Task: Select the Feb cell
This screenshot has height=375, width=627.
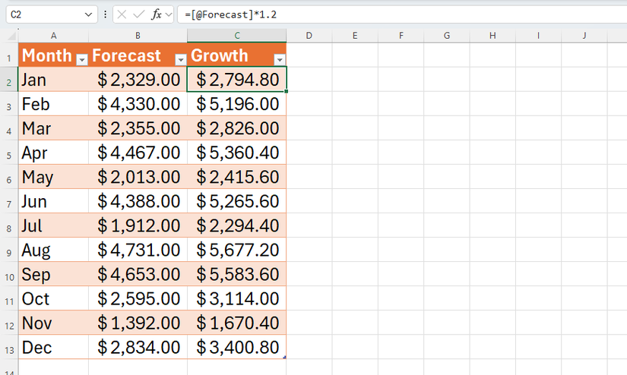Action: click(x=54, y=104)
